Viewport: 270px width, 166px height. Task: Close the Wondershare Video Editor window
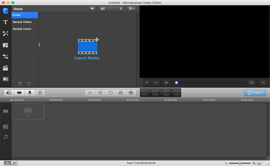(3, 3)
